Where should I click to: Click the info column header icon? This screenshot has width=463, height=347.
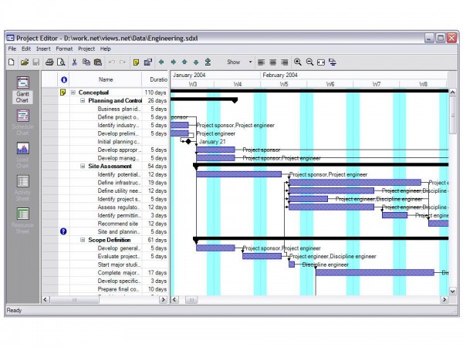tap(64, 79)
